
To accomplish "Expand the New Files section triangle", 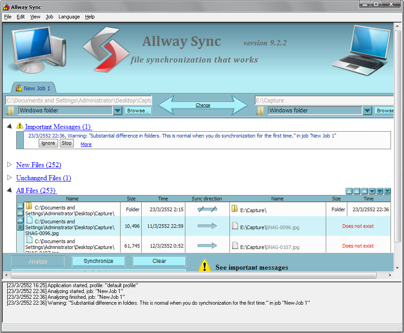I will pos(9,164).
